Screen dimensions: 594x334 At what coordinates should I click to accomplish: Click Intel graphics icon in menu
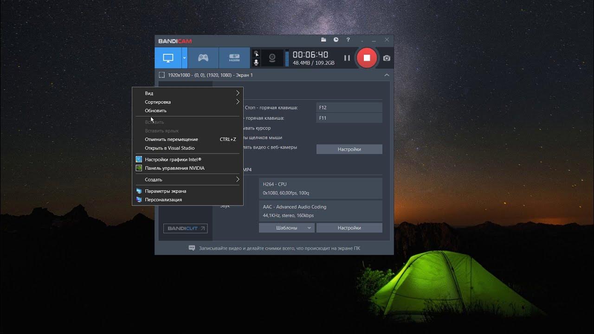pos(139,159)
